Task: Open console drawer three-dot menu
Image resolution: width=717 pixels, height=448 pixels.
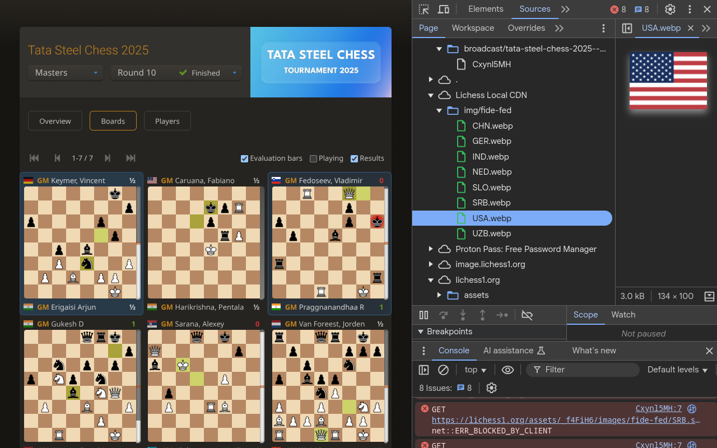Action: click(424, 351)
